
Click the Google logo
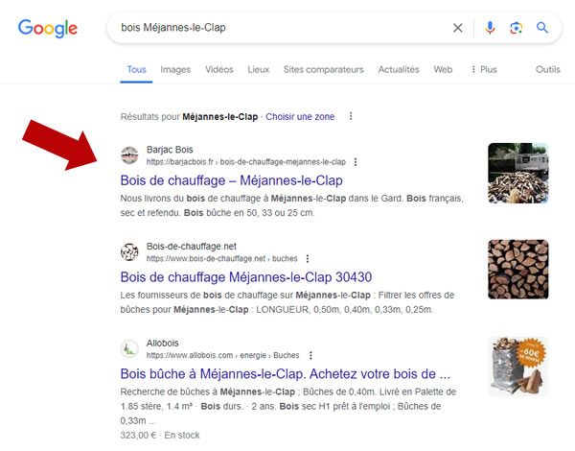48,28
